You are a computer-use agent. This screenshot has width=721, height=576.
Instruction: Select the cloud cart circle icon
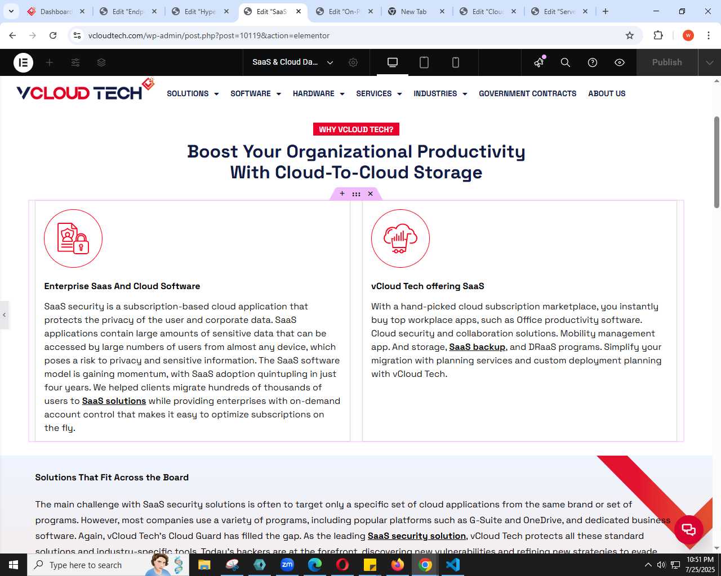[400, 238]
